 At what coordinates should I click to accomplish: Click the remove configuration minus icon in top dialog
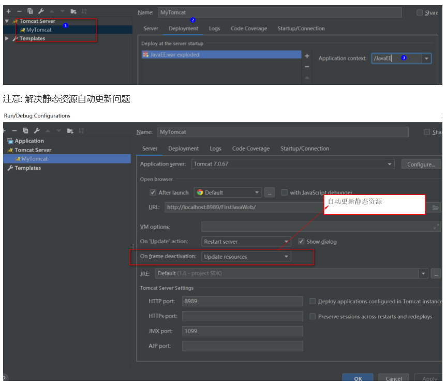[19, 11]
